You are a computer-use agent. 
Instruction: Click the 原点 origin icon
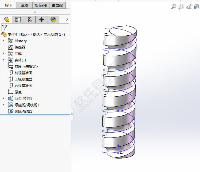(10, 92)
